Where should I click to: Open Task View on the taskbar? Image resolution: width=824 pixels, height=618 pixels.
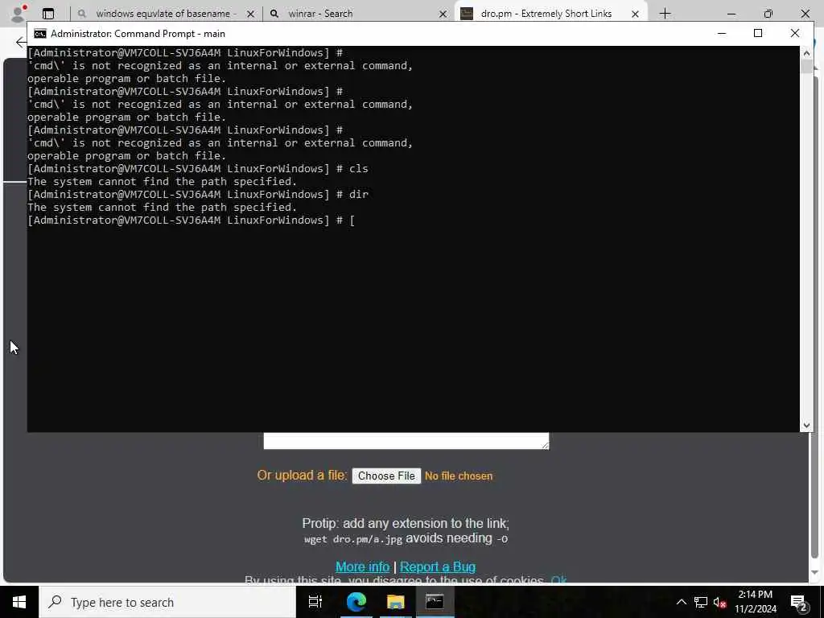click(x=315, y=602)
